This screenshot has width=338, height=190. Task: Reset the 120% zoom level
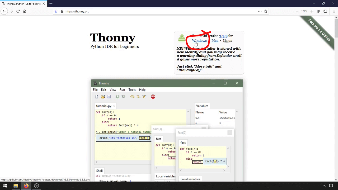304,11
